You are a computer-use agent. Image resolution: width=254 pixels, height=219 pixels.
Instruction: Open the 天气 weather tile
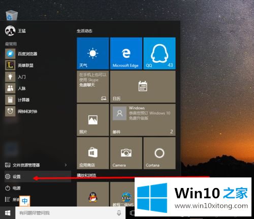click(x=93, y=53)
